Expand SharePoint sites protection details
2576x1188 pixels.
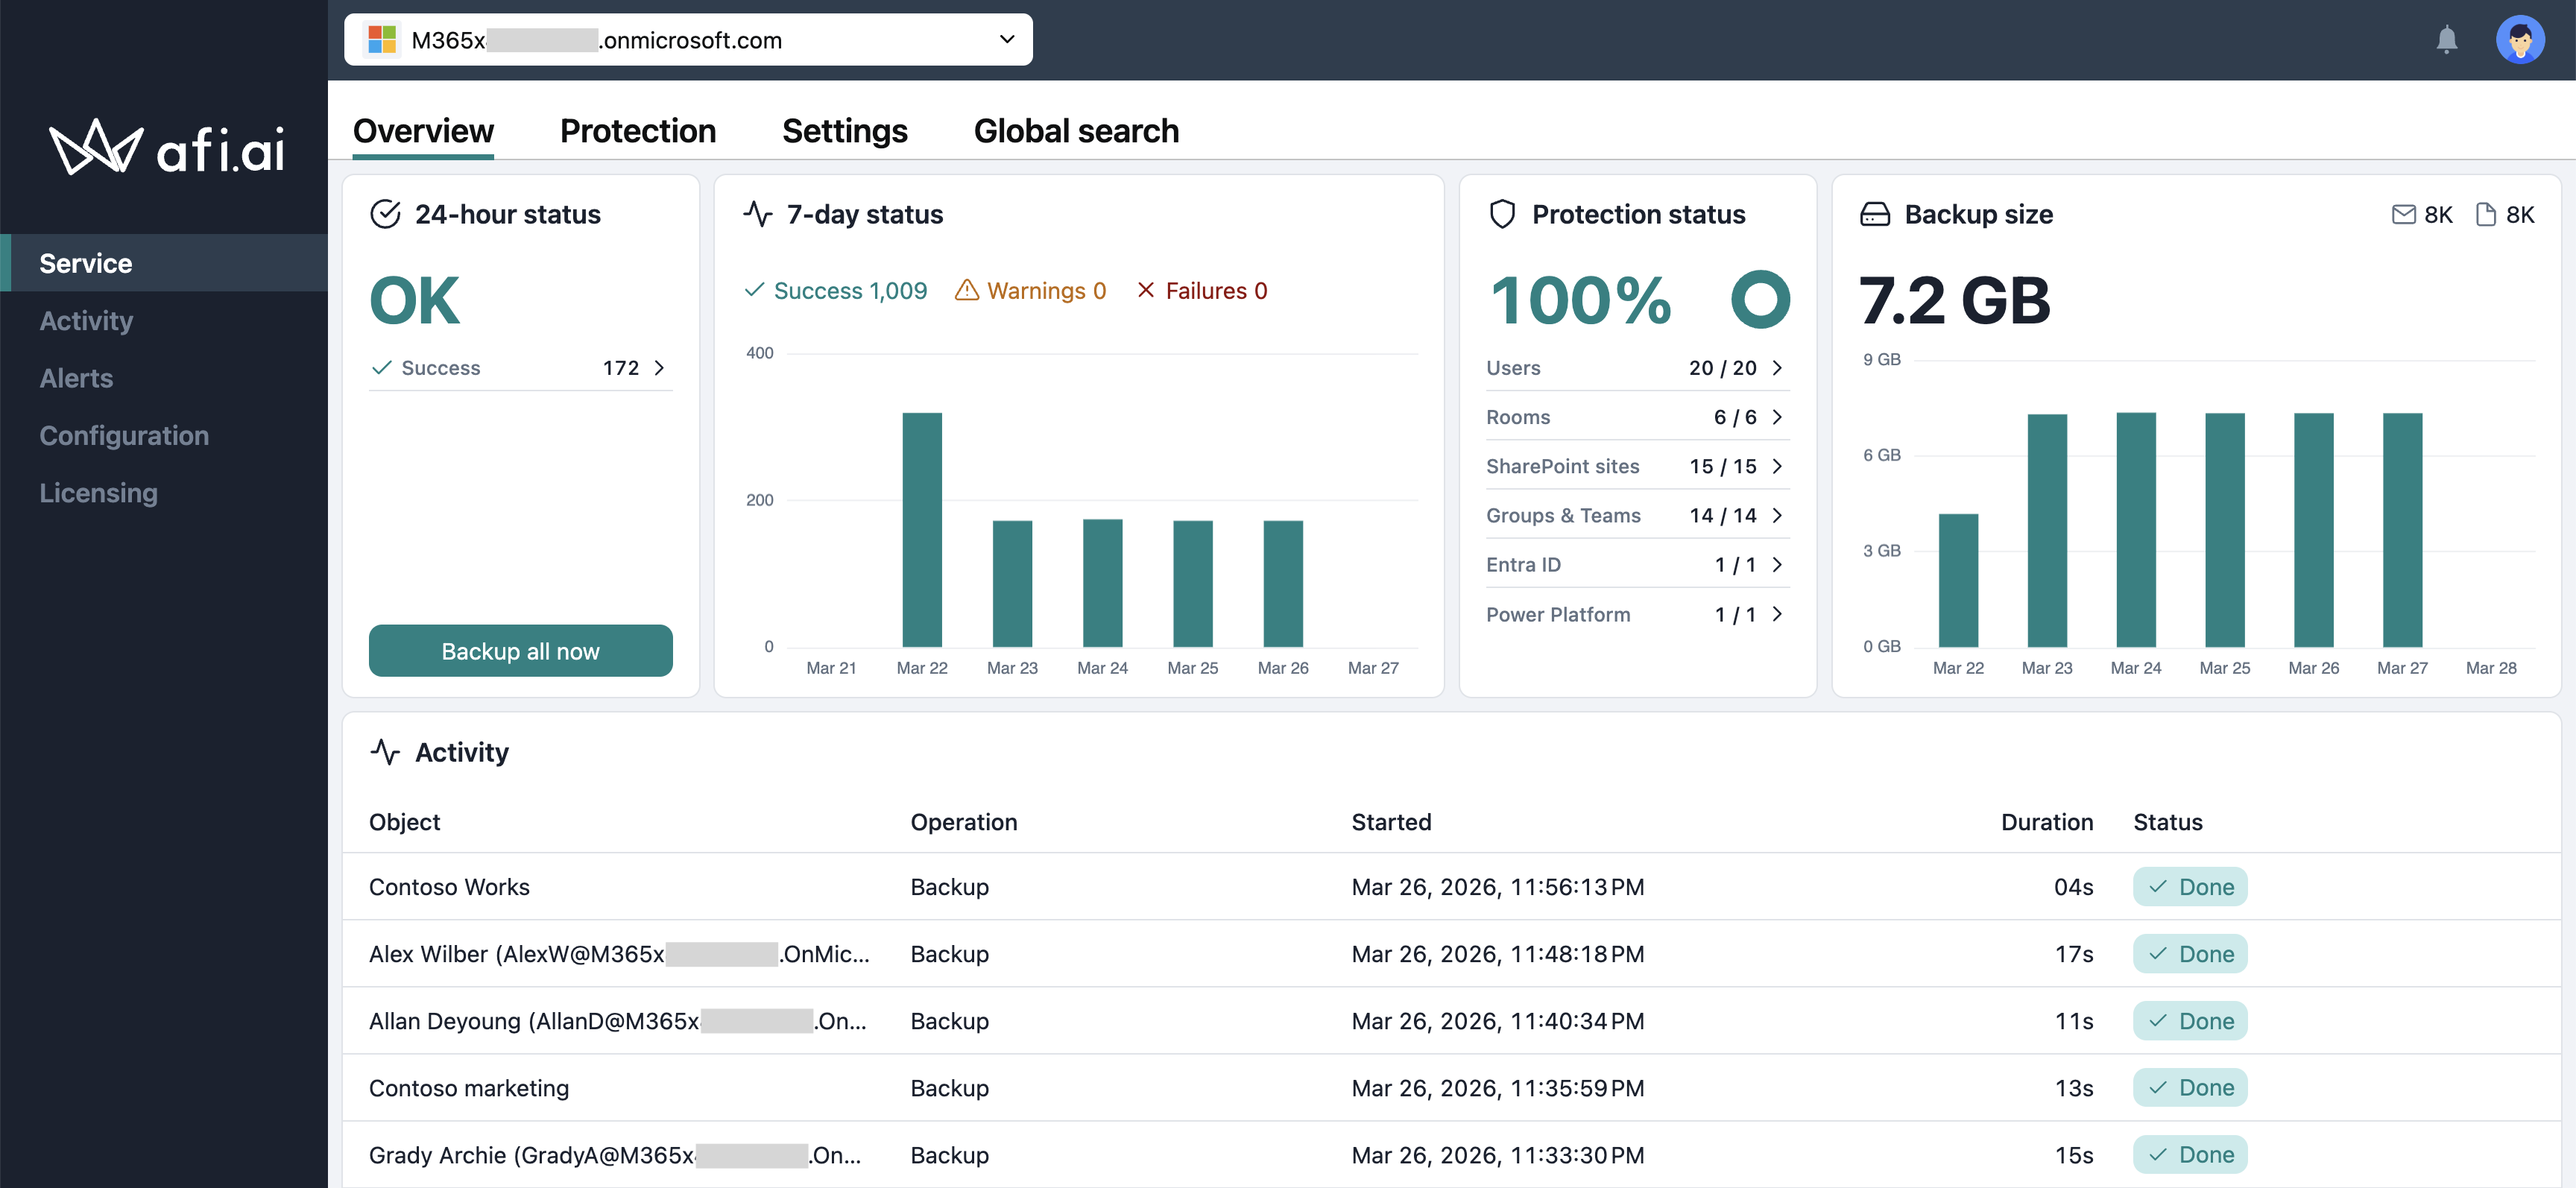(x=1777, y=466)
